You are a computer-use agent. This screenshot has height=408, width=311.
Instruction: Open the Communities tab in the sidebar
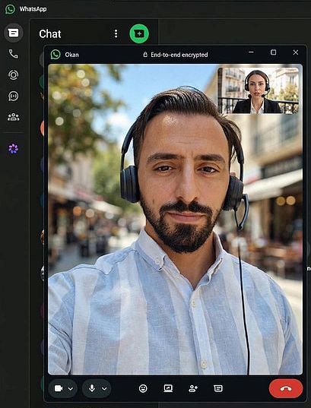click(13, 117)
